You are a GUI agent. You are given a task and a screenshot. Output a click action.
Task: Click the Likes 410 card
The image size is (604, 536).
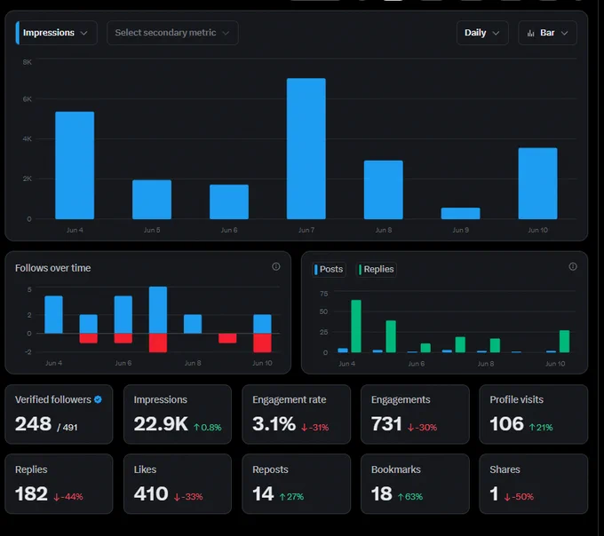pyautogui.click(x=178, y=484)
